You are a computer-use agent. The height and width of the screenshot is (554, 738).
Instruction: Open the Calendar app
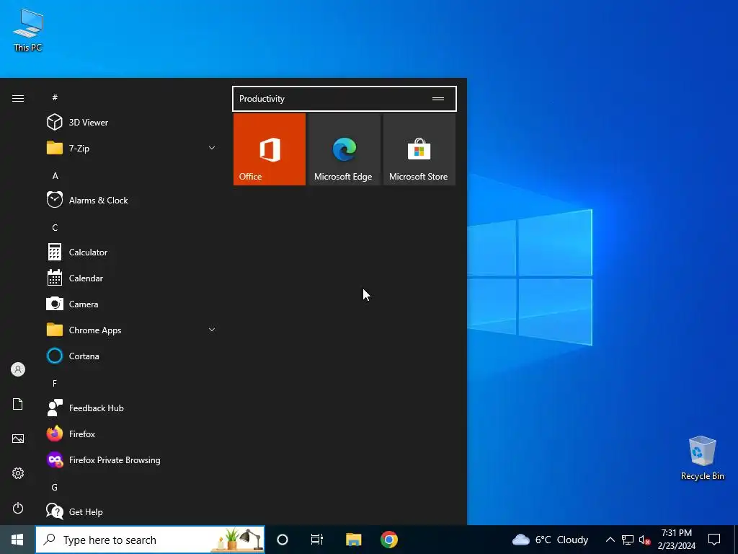coord(132,278)
